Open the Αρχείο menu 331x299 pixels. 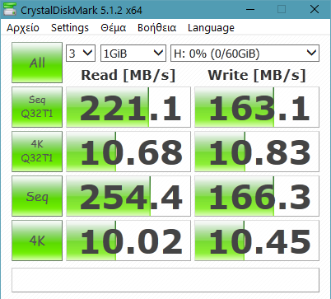pos(23,28)
